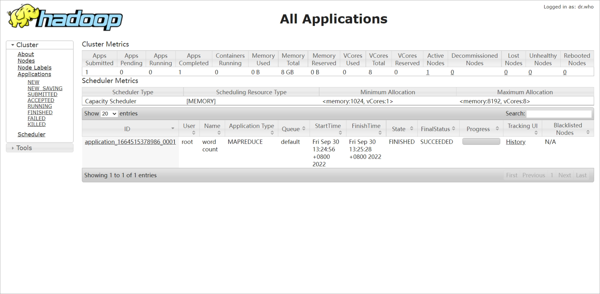Open the Show entries count dropdown

pyautogui.click(x=109, y=114)
